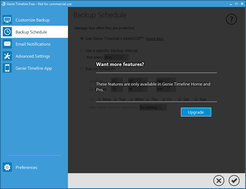Open the Run every interval dropdown
This screenshot has height=189, width=246.
pos(126,57)
